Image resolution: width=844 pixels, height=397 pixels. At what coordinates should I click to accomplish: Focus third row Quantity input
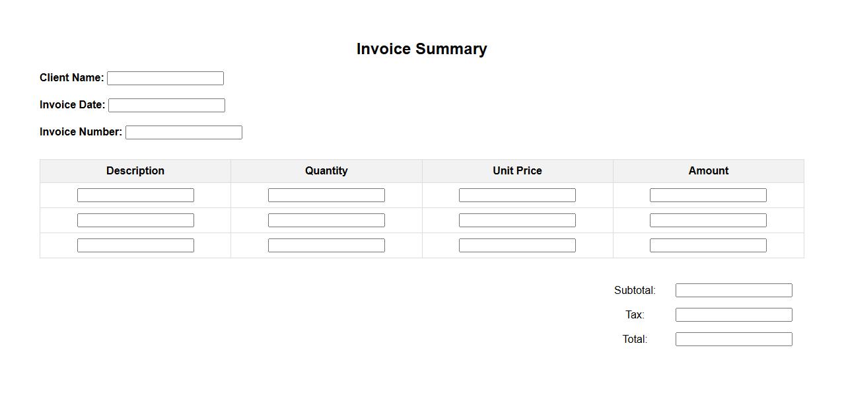click(326, 245)
